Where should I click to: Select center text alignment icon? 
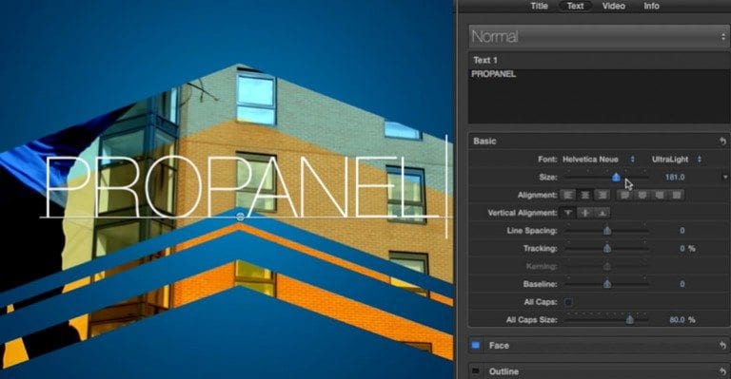pos(585,195)
